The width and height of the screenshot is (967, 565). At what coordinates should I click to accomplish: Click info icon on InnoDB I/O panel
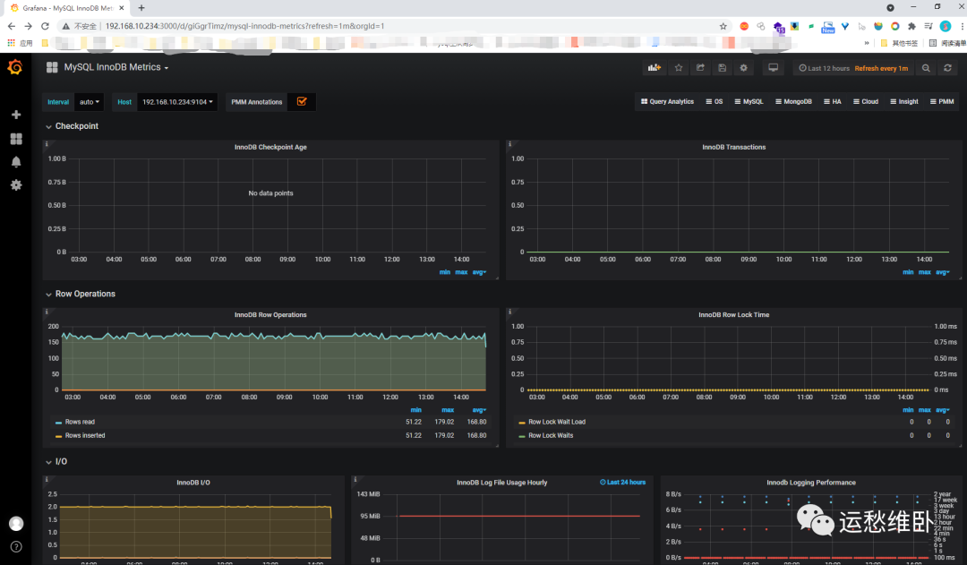[x=47, y=479]
